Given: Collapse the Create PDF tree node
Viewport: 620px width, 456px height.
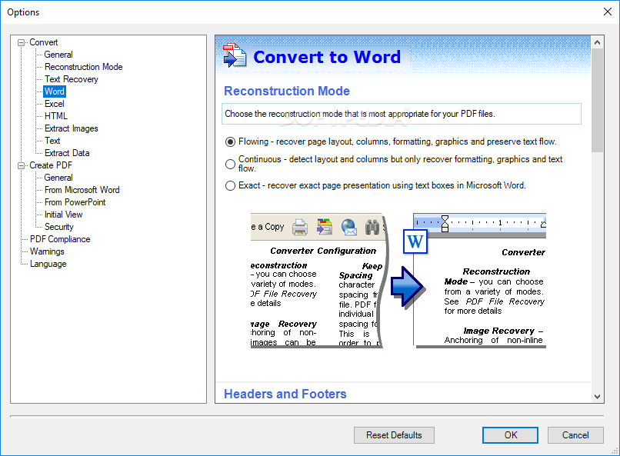Looking at the screenshot, I should click(x=21, y=165).
